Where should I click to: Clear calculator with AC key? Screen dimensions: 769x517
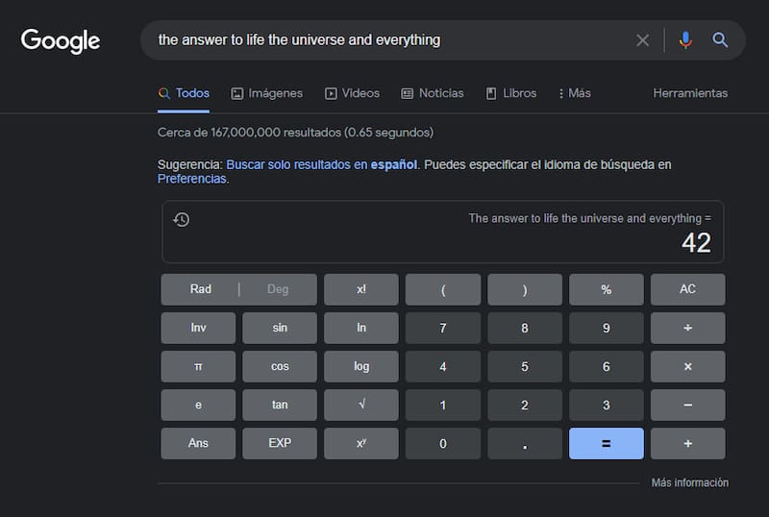click(x=687, y=289)
